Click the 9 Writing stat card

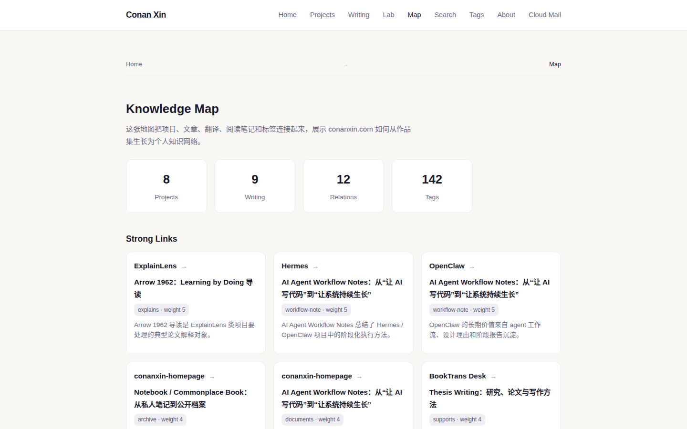(x=255, y=186)
